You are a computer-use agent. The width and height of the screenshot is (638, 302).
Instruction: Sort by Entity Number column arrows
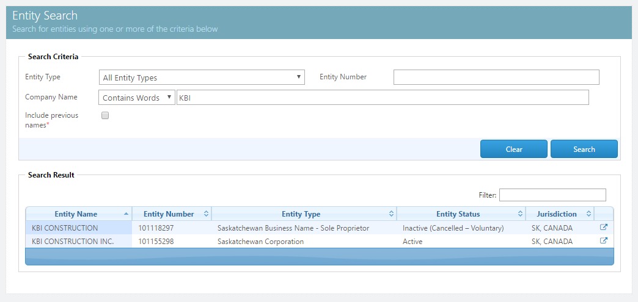coord(206,214)
